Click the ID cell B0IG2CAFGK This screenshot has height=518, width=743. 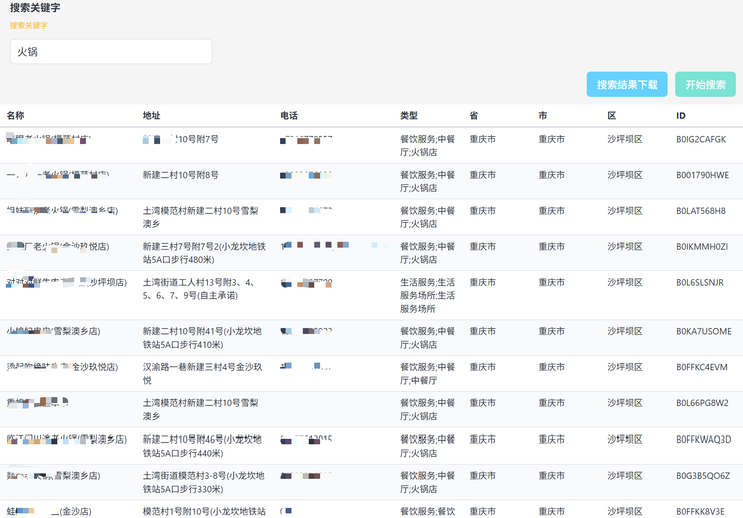701,139
